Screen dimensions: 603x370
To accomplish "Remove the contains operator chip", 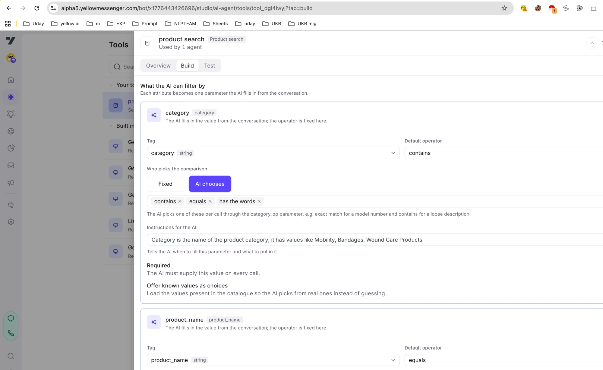I will [180, 201].
